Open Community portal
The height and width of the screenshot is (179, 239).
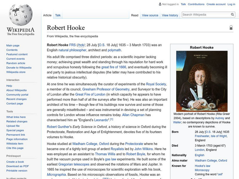coord(17,95)
